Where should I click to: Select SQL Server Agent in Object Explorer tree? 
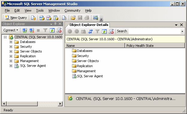pyautogui.click(x=33, y=66)
